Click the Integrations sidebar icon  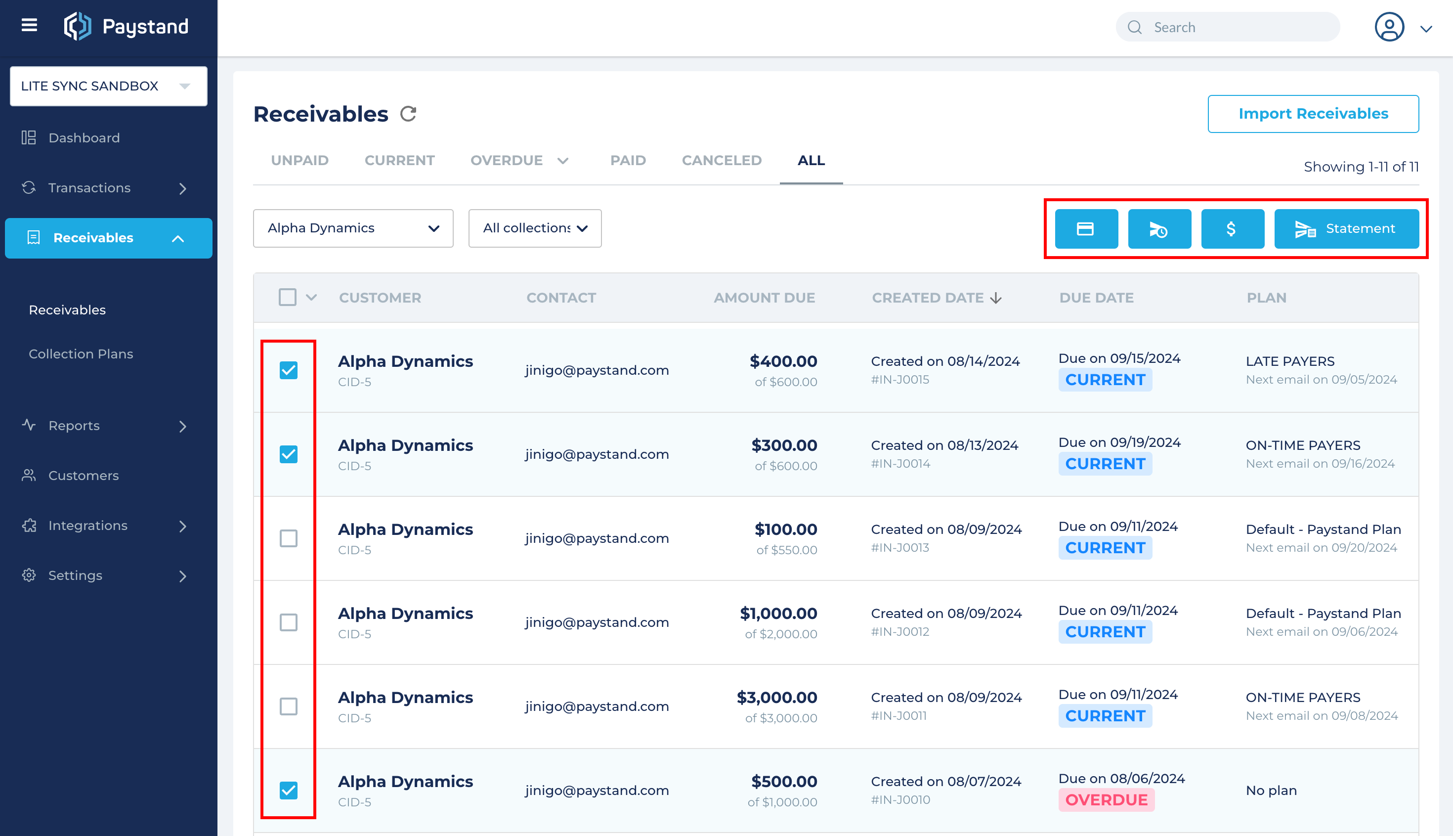click(29, 526)
